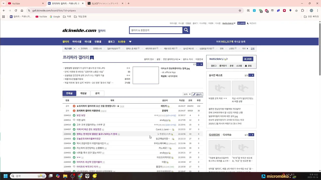Click 전체 to expand recent visit list
This screenshot has height=180, width=321.
point(252,48)
